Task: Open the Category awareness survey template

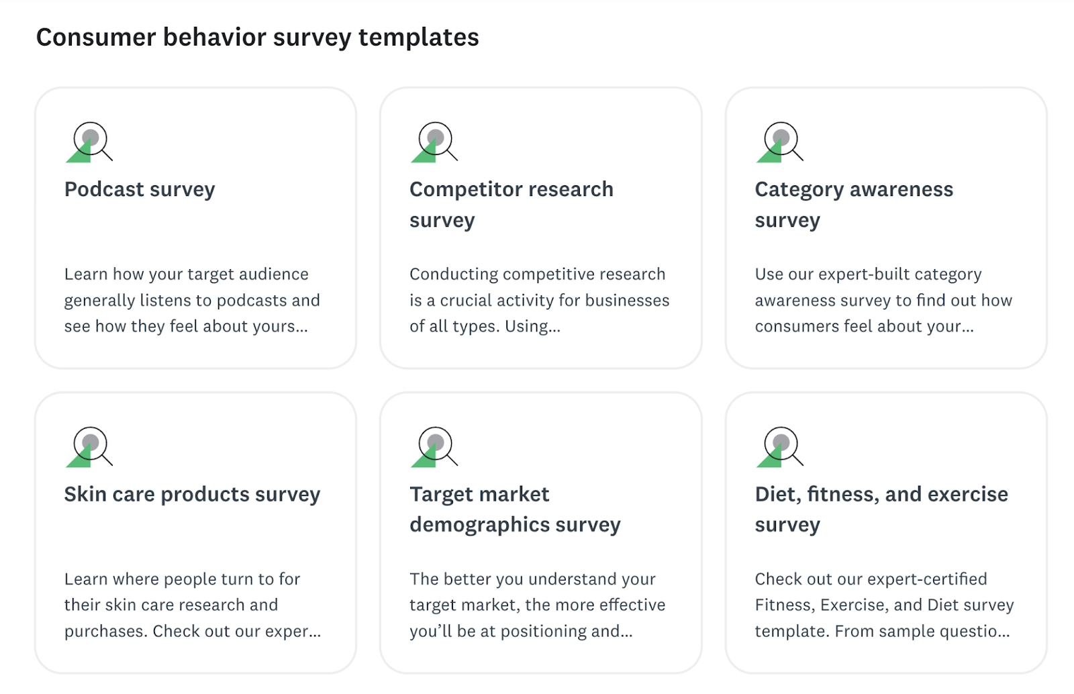Action: pyautogui.click(x=853, y=204)
